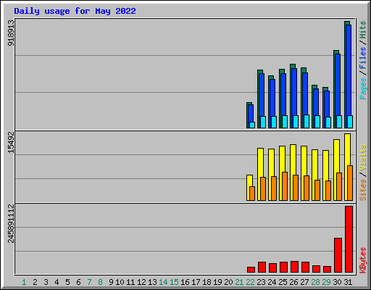Click the red KBytes bar for day 31
The image size is (371, 290).
(x=349, y=239)
